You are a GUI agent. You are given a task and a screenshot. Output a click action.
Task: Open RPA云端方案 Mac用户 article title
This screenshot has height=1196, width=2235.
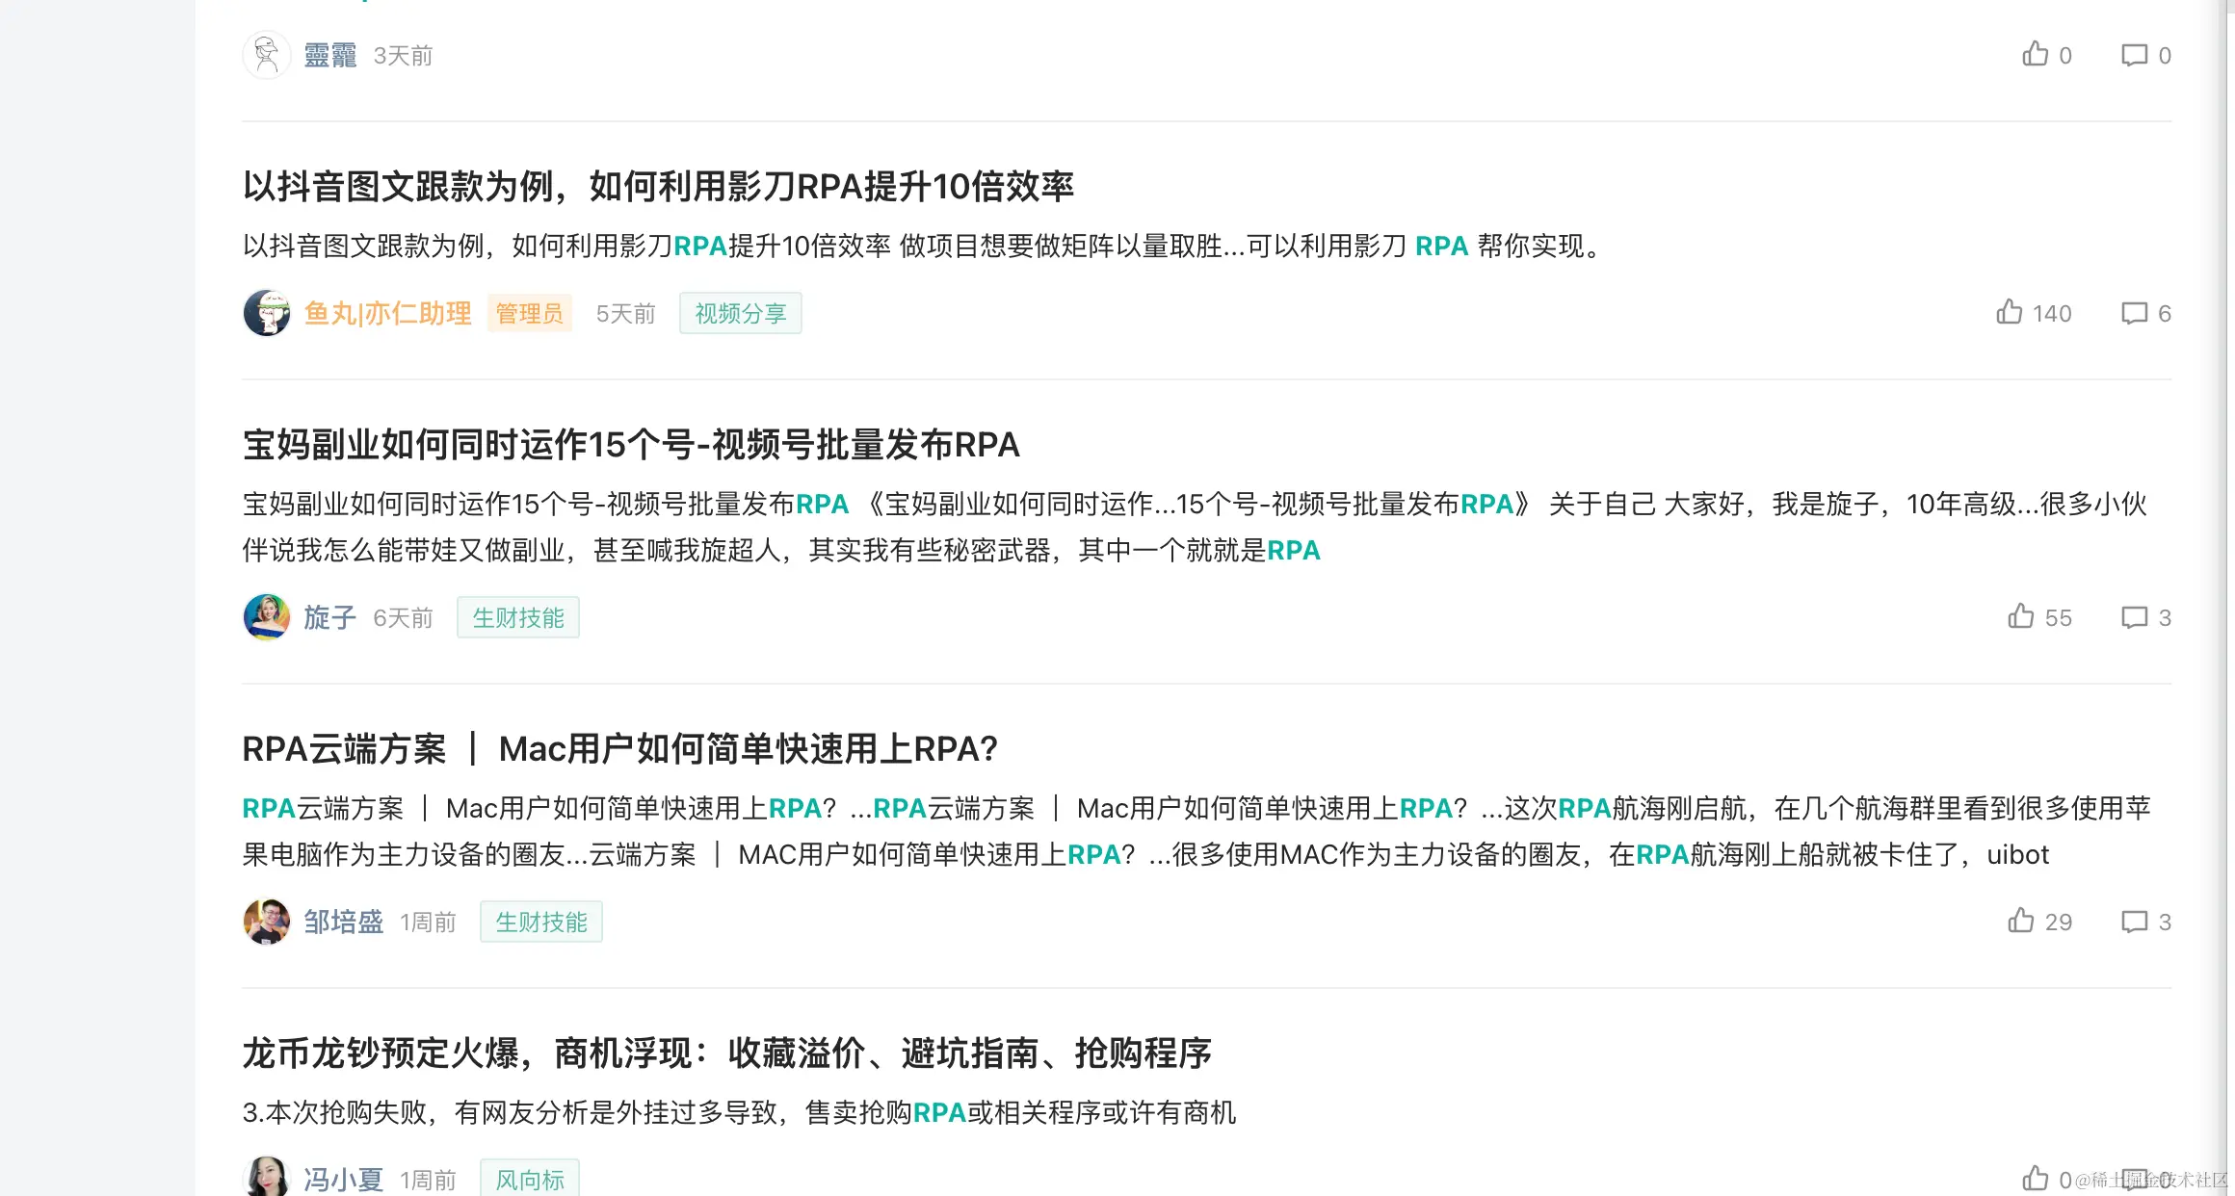coord(619,749)
